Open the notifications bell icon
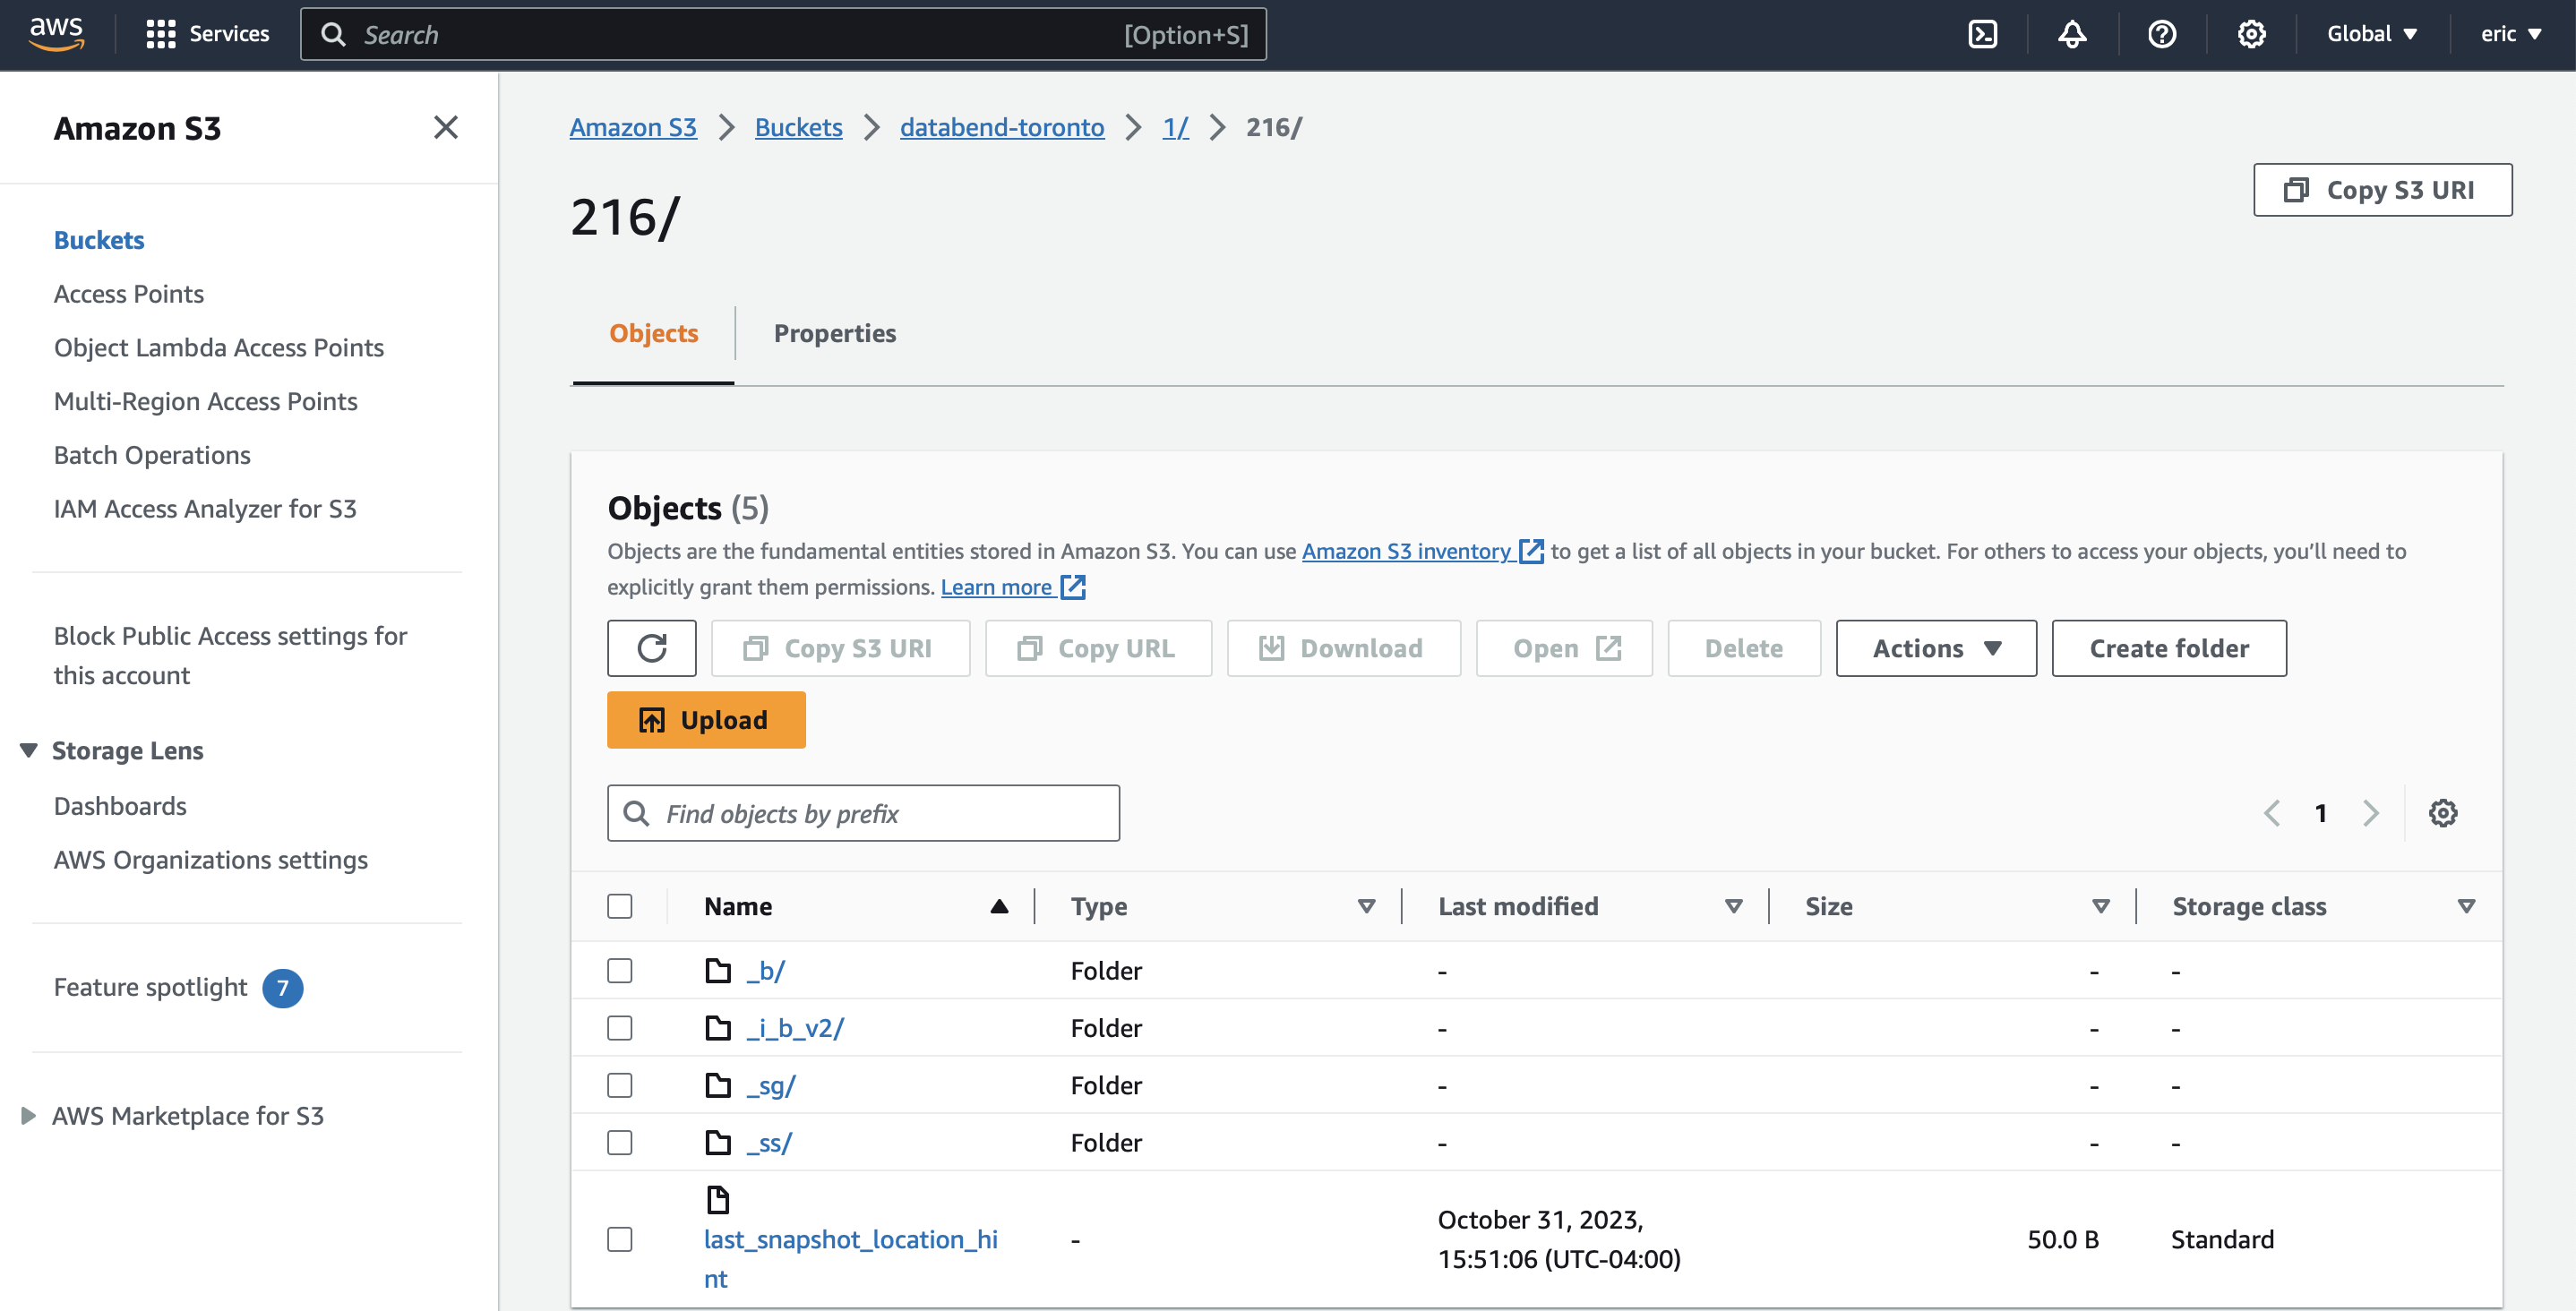 point(2072,34)
